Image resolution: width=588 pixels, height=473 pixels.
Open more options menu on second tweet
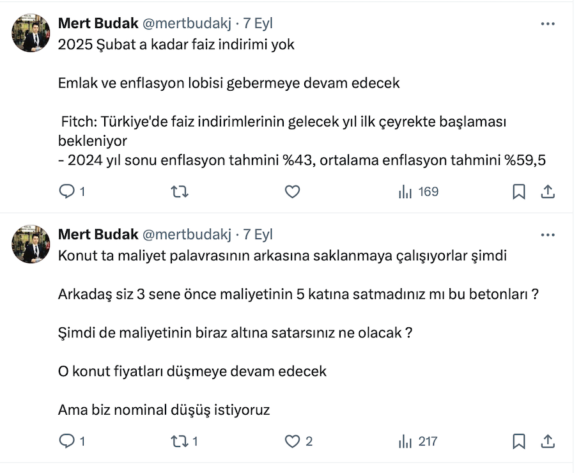pyautogui.click(x=548, y=235)
